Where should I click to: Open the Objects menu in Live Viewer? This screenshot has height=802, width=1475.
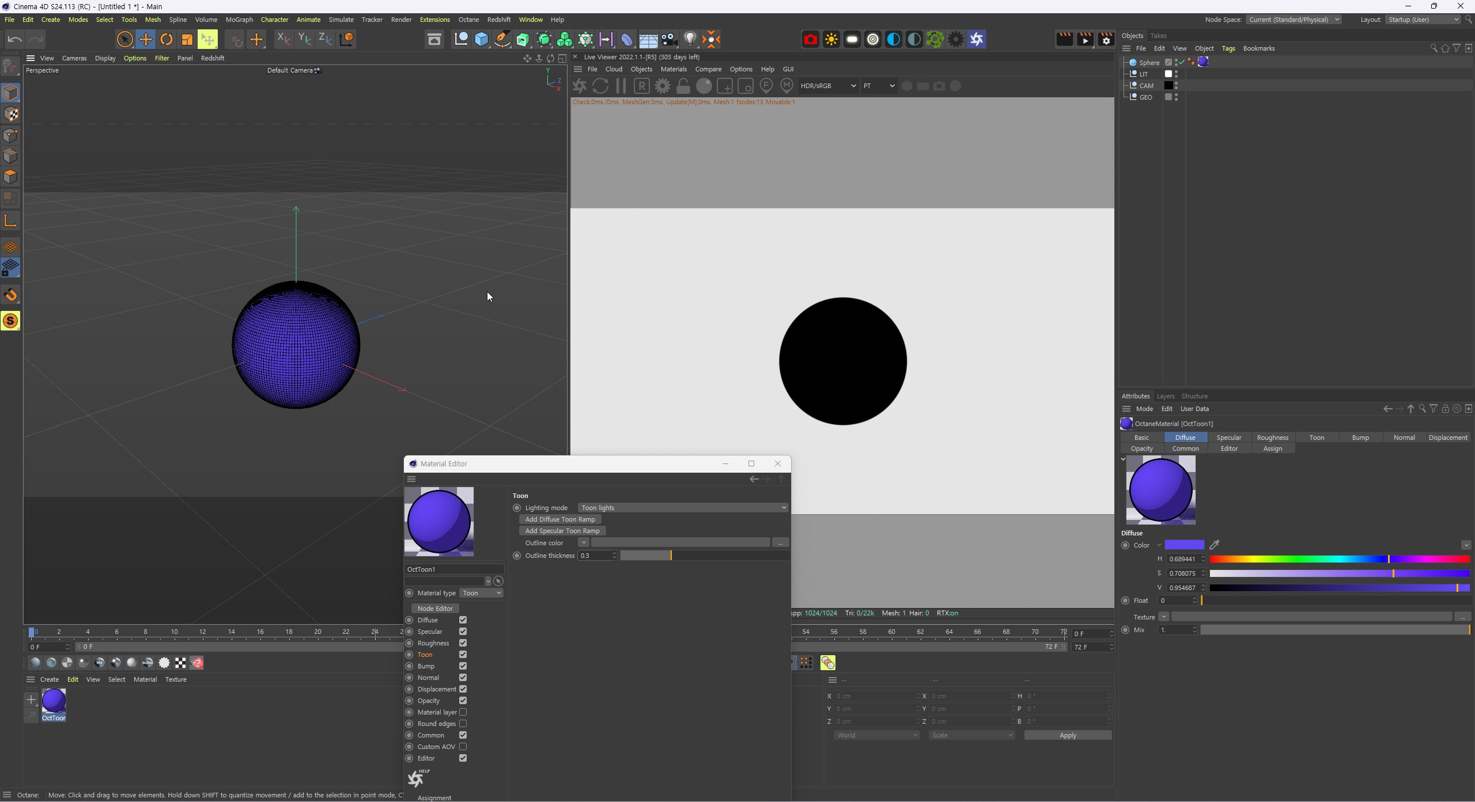[641, 69]
